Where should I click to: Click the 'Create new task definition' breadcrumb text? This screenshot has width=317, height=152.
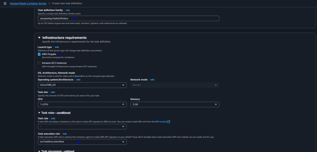click(x=67, y=3)
